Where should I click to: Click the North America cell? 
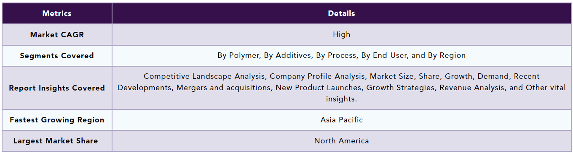coord(341,141)
